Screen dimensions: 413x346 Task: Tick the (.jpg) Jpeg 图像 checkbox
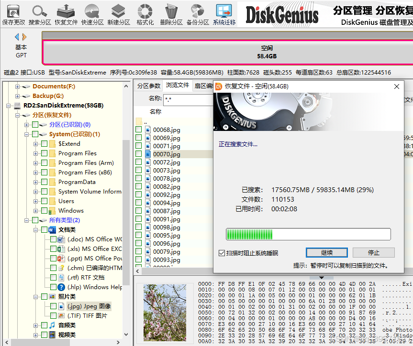click(x=53, y=306)
